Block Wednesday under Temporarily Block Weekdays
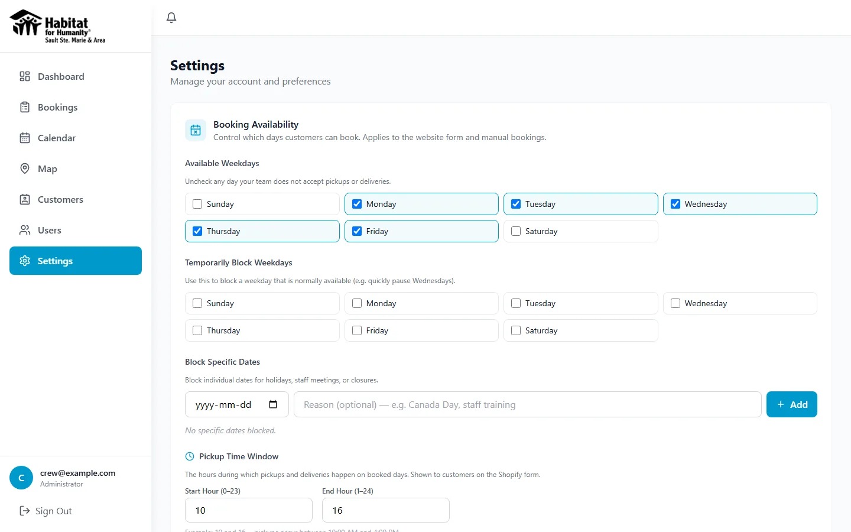Image resolution: width=851 pixels, height=532 pixels. point(675,303)
